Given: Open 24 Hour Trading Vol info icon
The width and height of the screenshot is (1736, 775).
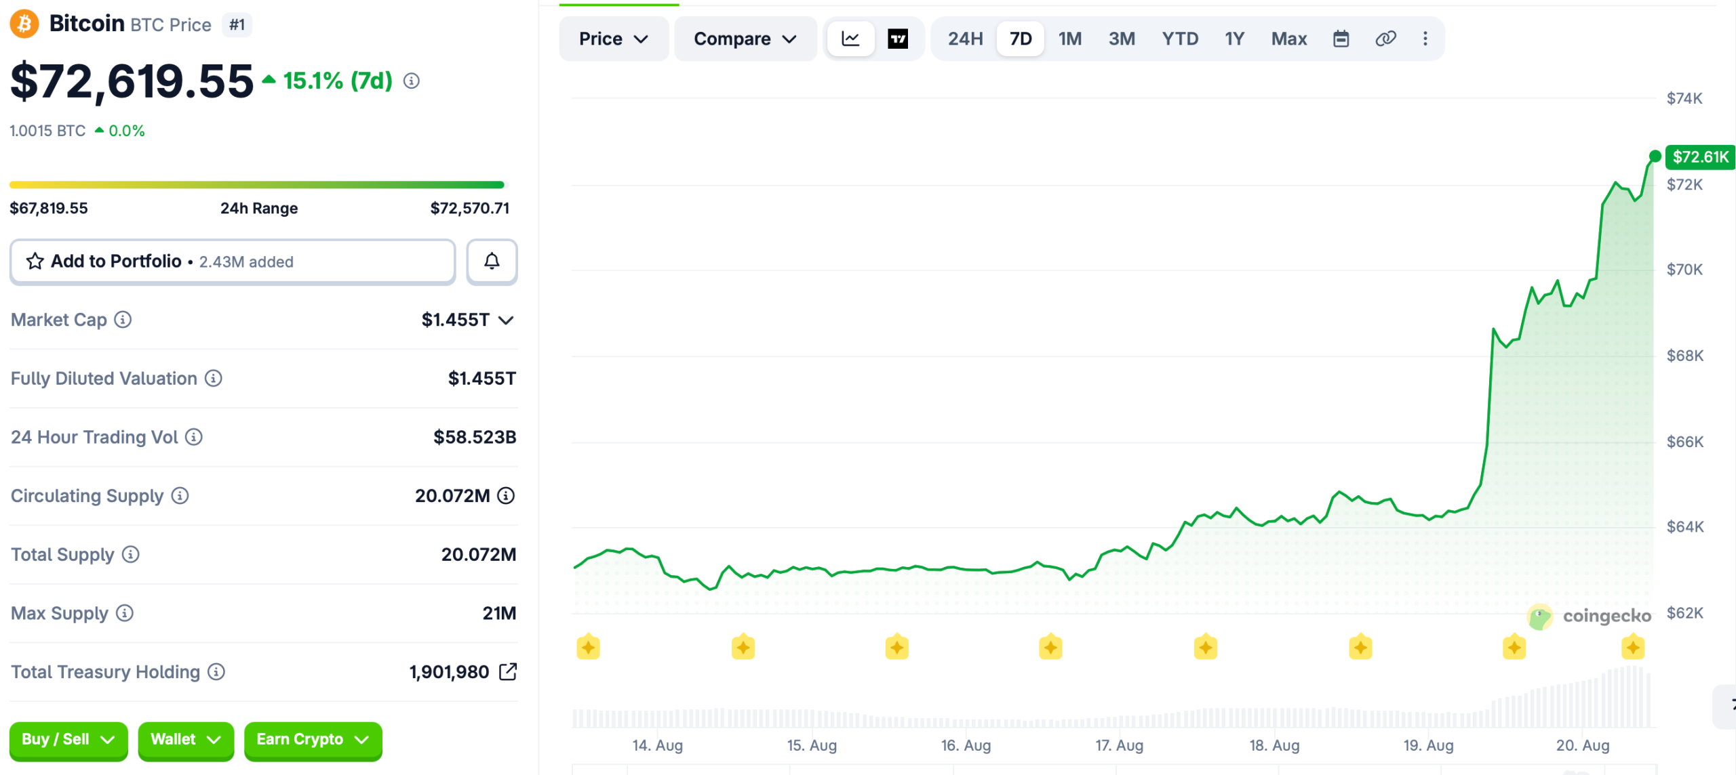Looking at the screenshot, I should point(194,438).
